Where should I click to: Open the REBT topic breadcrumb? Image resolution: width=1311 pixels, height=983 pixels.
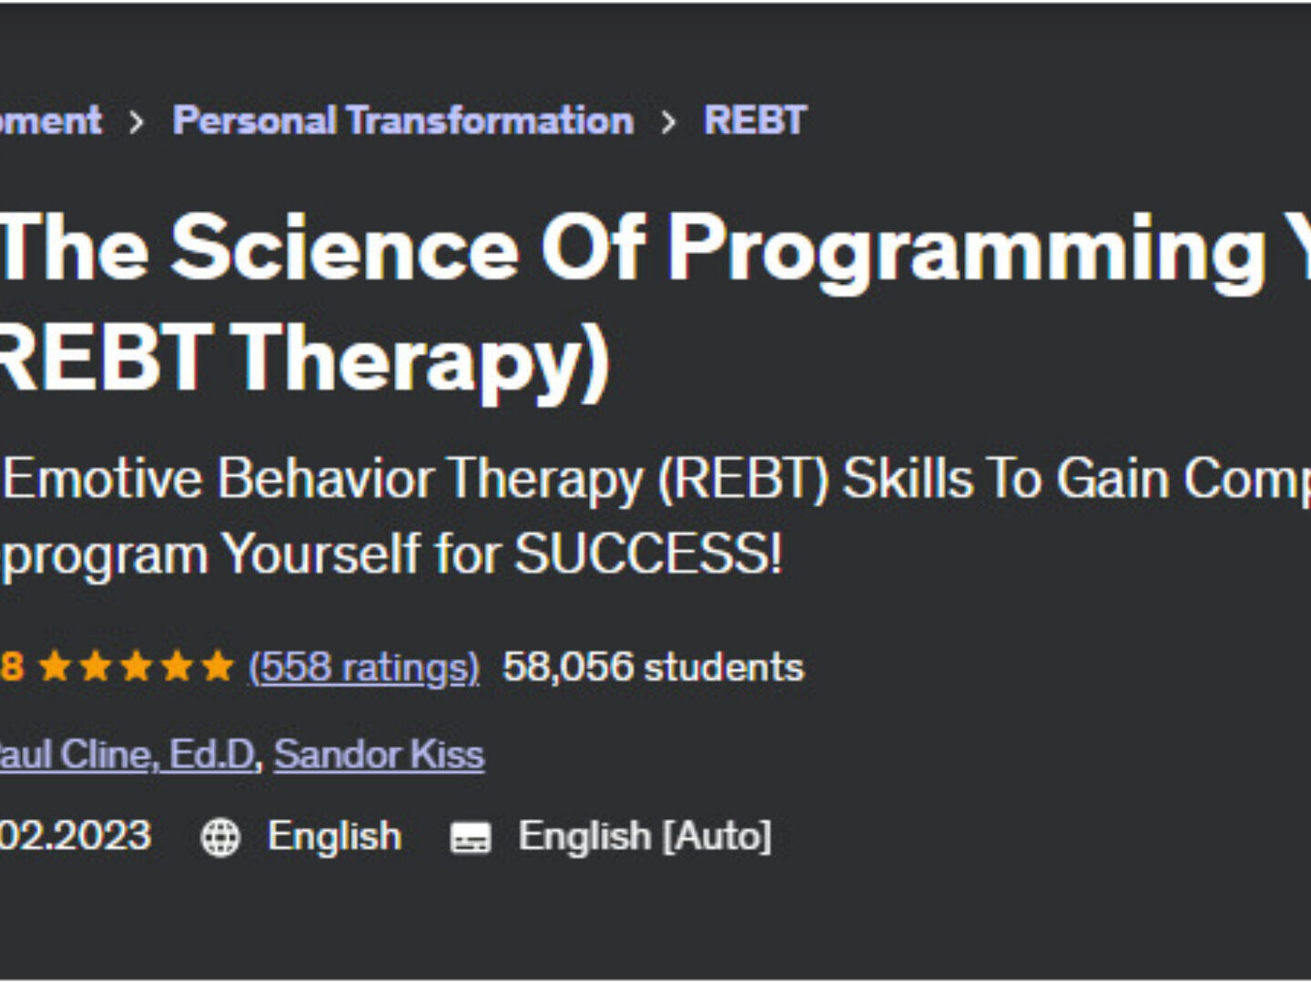click(x=755, y=120)
